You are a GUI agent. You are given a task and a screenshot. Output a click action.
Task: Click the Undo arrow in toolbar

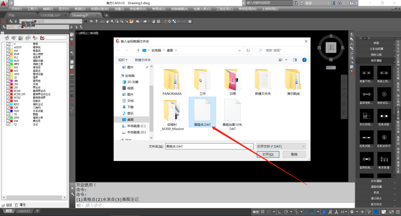click(138, 22)
